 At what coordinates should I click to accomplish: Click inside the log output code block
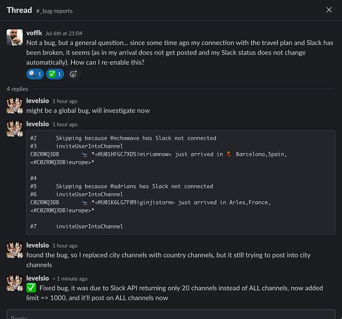coord(180,182)
